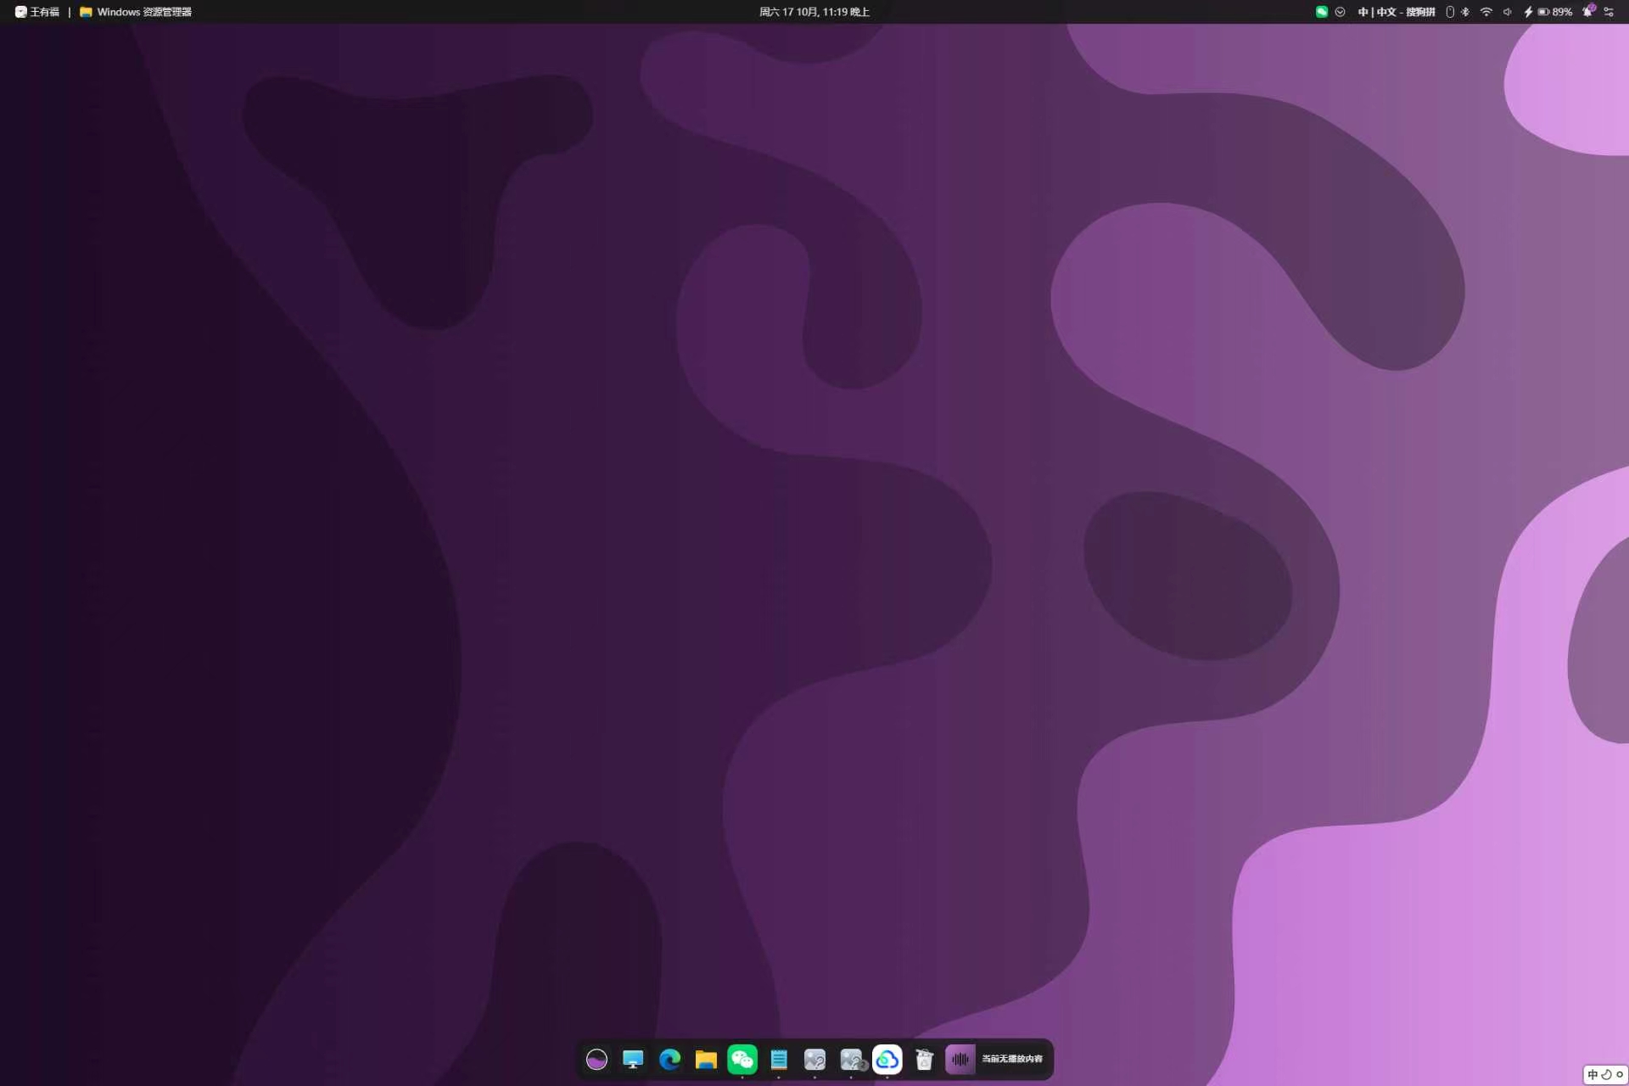Click the WeChat icon in top bar
Screen dimensions: 1629x1086
[1322, 12]
